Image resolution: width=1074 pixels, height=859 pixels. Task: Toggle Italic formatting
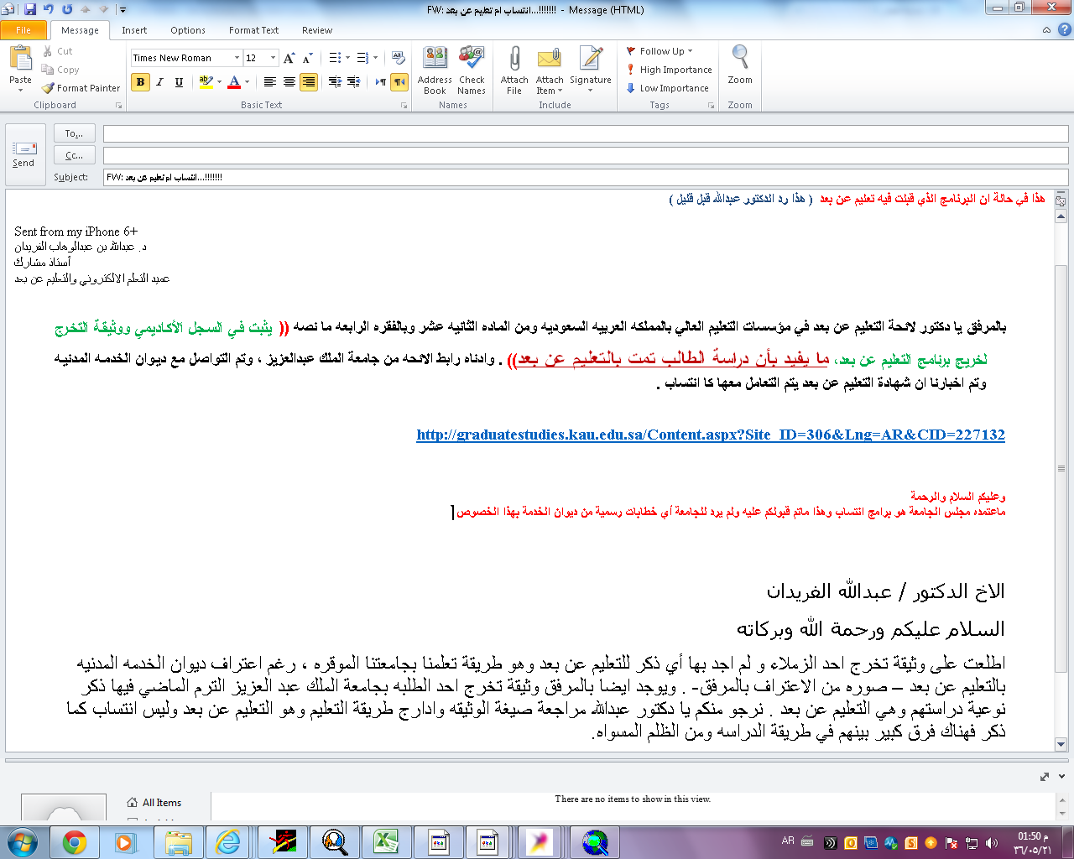(x=159, y=81)
